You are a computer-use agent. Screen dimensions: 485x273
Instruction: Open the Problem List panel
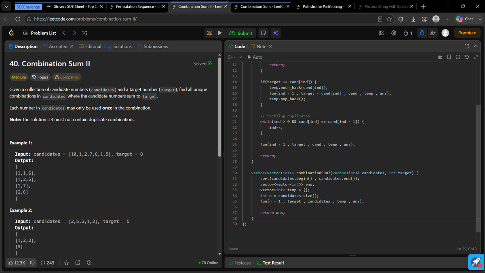tap(39, 33)
